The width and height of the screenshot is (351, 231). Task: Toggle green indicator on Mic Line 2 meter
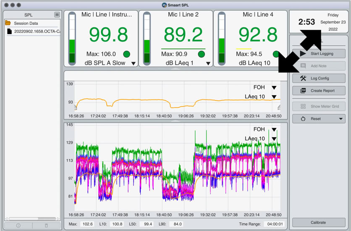(x=201, y=54)
